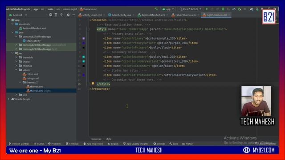Click the purple_700 color swatch in gutter
The image size is (285, 160).
click(x=84, y=43)
